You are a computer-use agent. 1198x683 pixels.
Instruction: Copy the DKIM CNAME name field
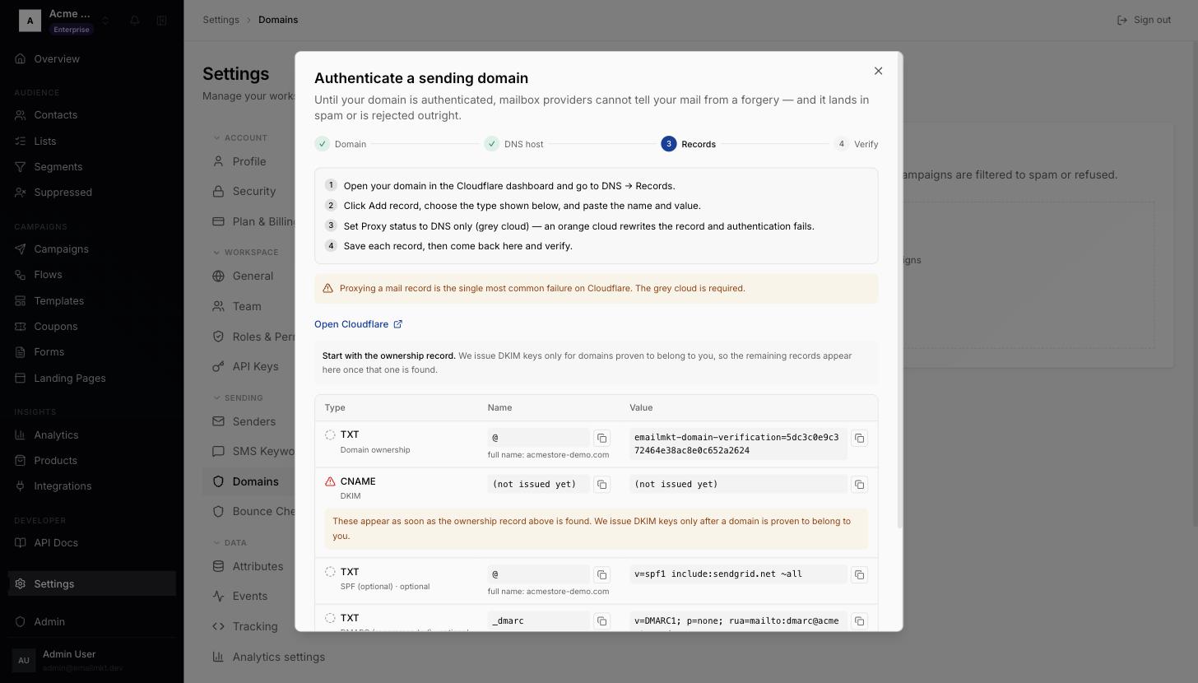(601, 484)
